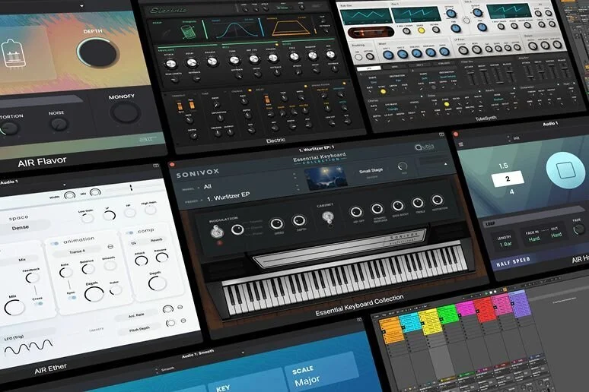Click the Color knob in AIR Ether
The width and height of the screenshot is (589, 392).
point(116,289)
